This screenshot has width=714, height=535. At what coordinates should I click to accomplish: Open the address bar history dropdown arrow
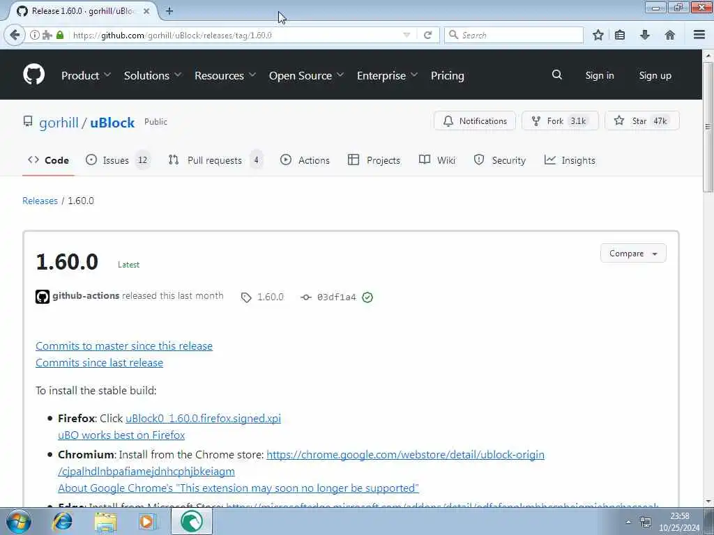click(407, 35)
